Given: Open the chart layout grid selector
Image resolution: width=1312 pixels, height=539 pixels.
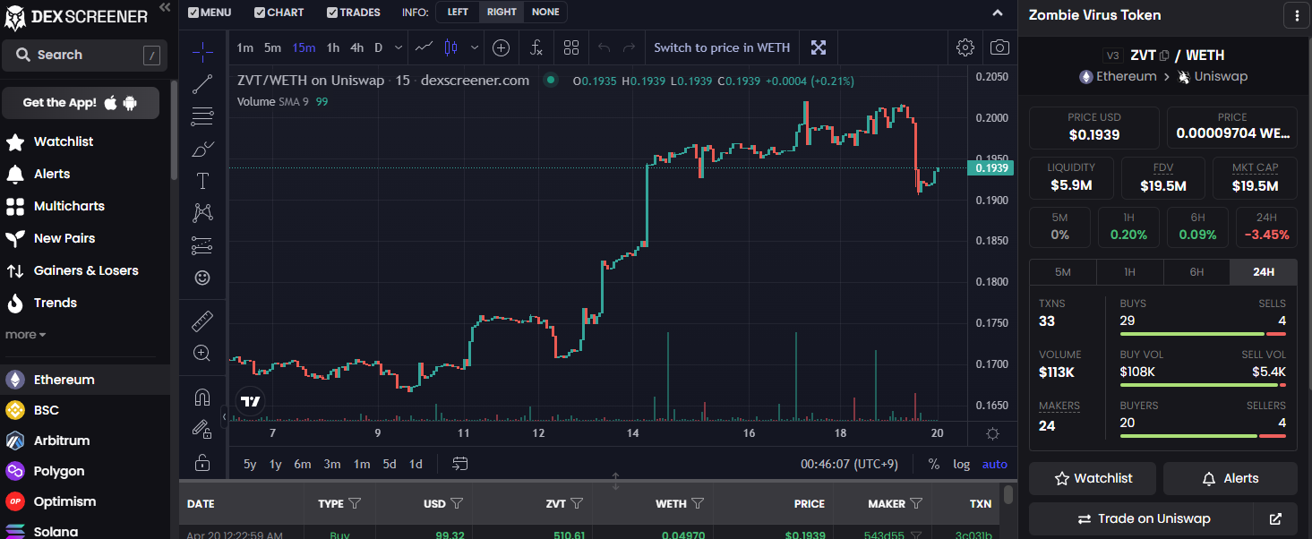Looking at the screenshot, I should click(571, 47).
